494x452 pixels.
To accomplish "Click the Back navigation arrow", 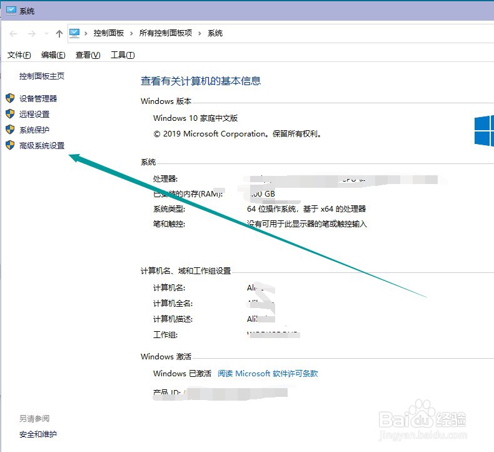I will [13, 33].
